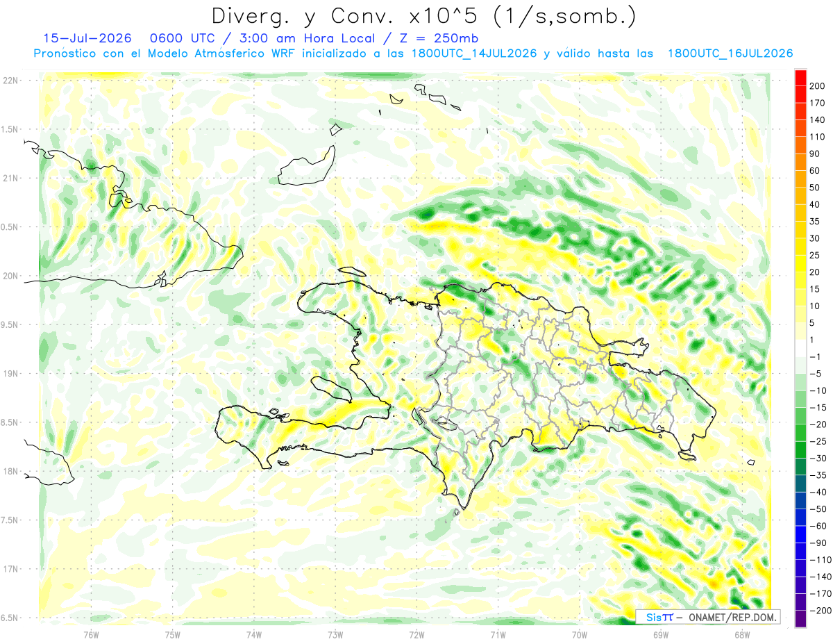Click the colorbar value "-20"
The width and height of the screenshot is (833, 644).
(818, 424)
